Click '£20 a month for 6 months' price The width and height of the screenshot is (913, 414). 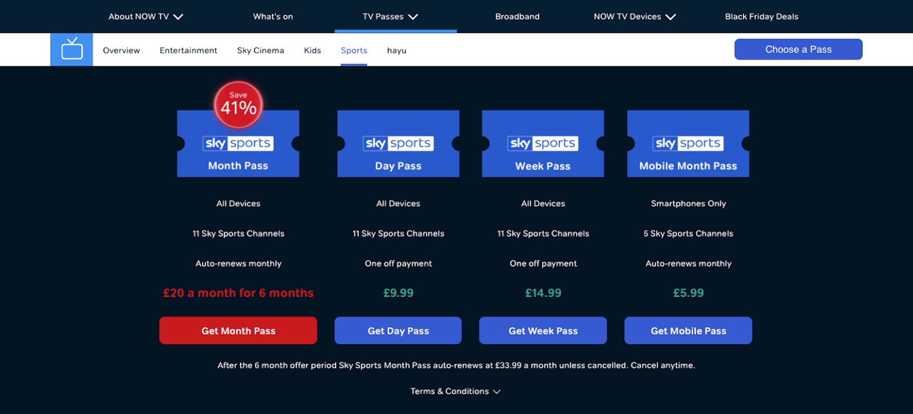click(239, 293)
